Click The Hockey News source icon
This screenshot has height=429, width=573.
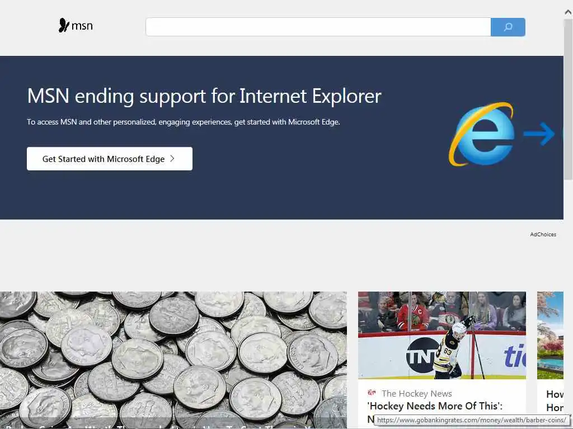(x=372, y=393)
